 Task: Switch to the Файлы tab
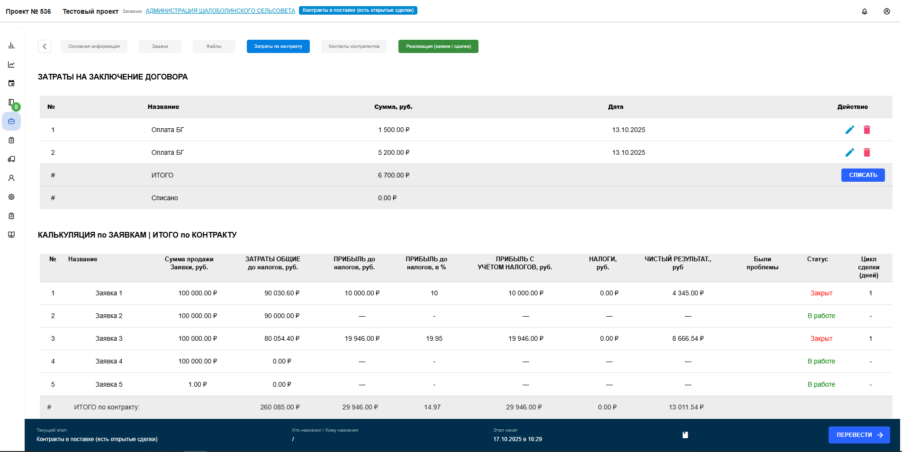(x=214, y=46)
